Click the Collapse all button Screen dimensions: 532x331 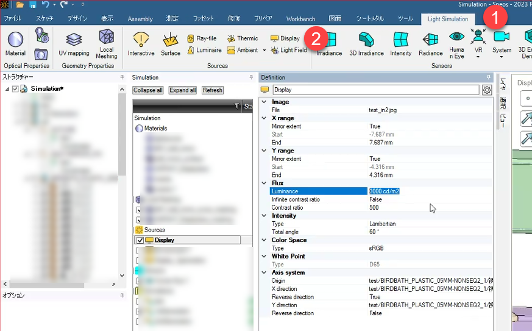[148, 90]
